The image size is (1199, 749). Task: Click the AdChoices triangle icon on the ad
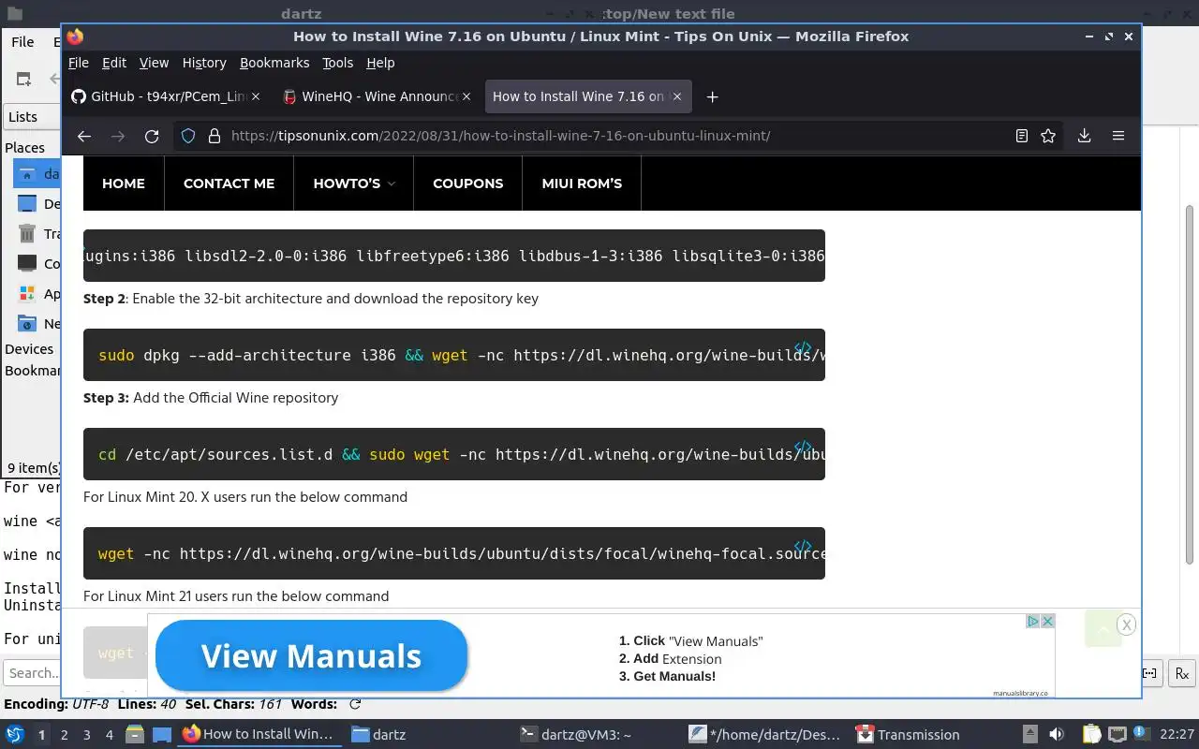[1033, 621]
